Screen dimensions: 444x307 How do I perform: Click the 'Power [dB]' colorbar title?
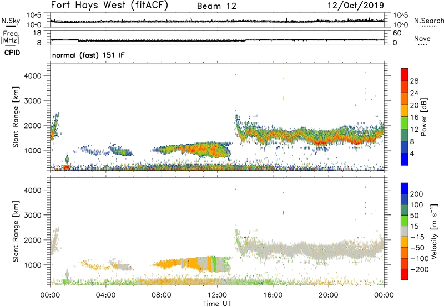pyautogui.click(x=423, y=117)
